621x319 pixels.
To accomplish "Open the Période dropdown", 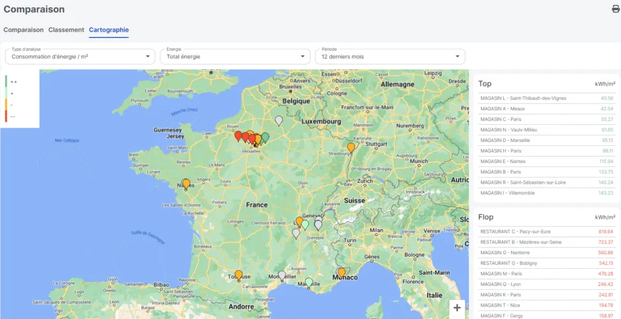I will (390, 57).
